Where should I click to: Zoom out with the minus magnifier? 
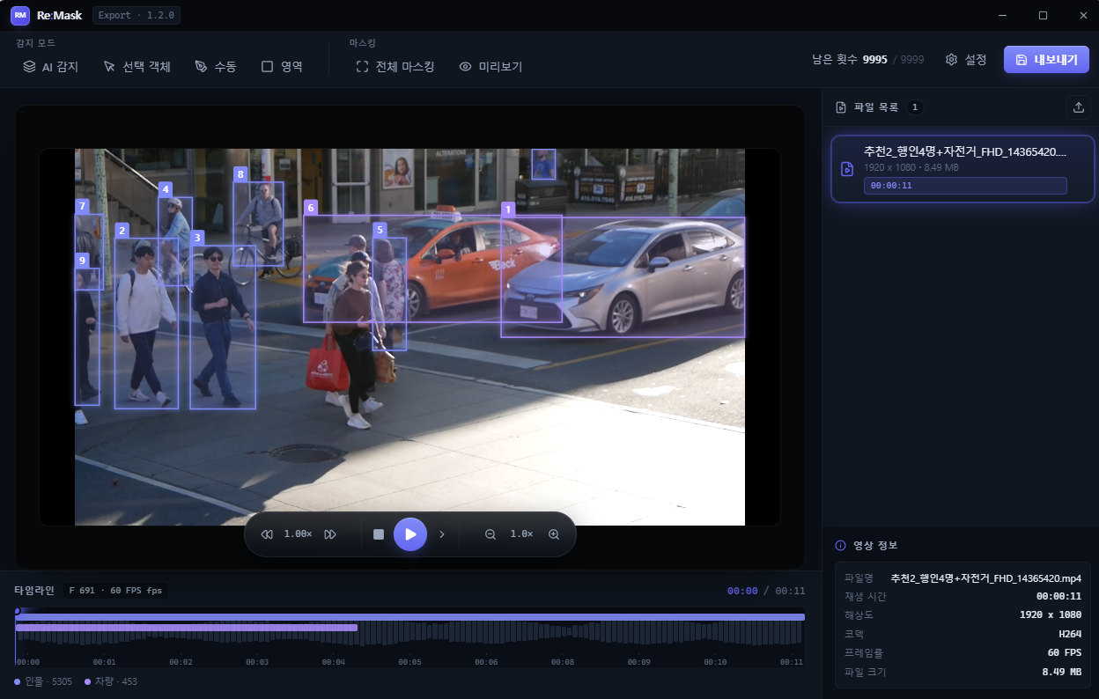coord(490,534)
